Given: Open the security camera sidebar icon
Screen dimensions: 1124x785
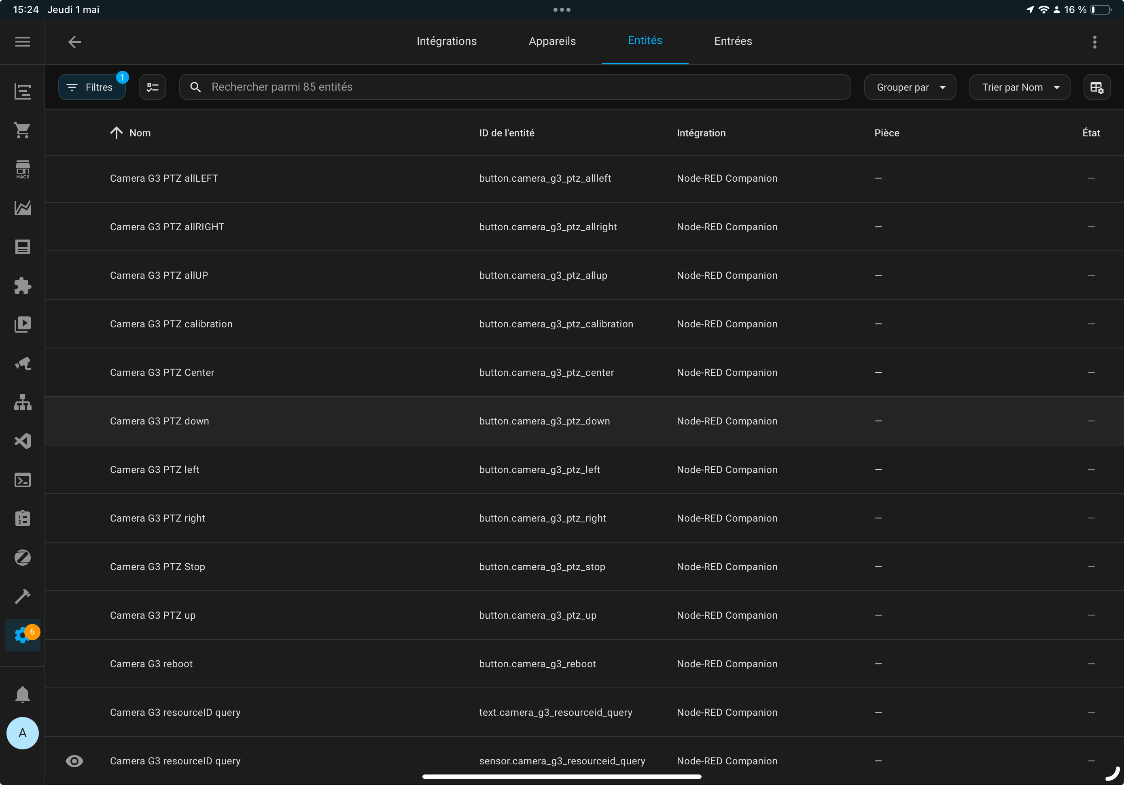Looking at the screenshot, I should pyautogui.click(x=23, y=363).
